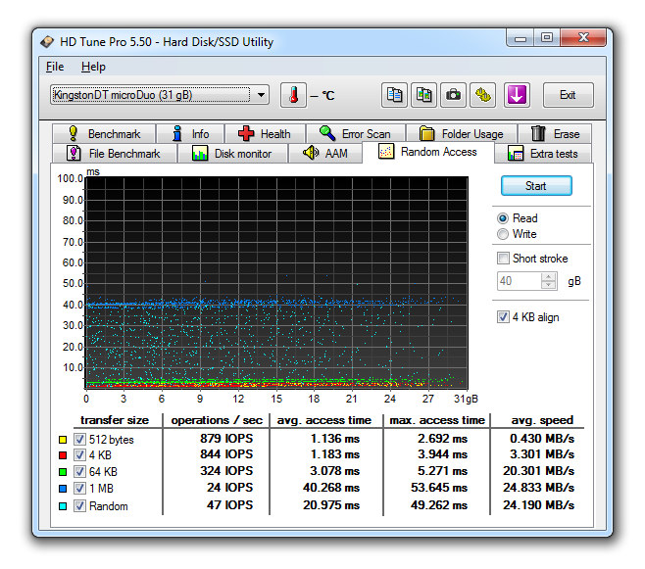Uncheck the 512 bytes transfer size
Viewport: 645px width, 569px height.
(x=79, y=439)
